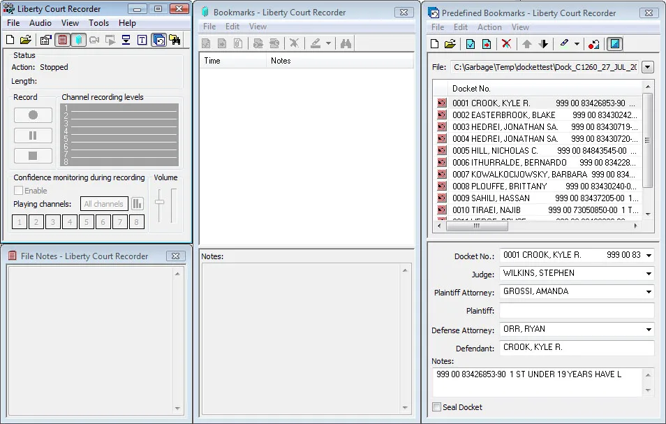Toggle playing channel 8 button
Image resolution: width=666 pixels, height=424 pixels.
[136, 221]
